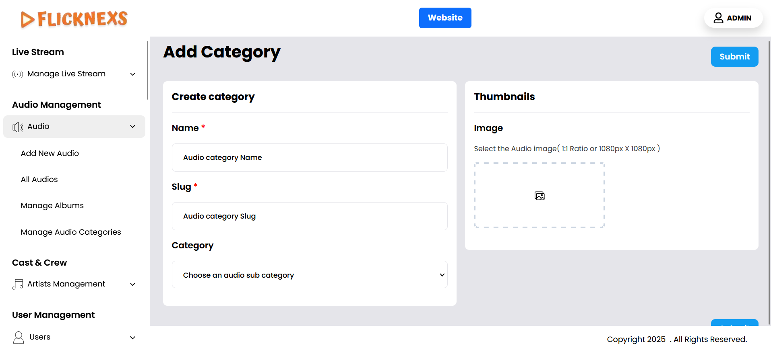Go to All Audios
Screen dimensions: 771x350
(x=39, y=179)
